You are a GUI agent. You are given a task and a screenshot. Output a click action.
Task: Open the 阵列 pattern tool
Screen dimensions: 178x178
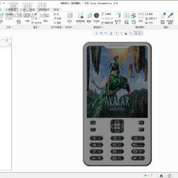69,18
